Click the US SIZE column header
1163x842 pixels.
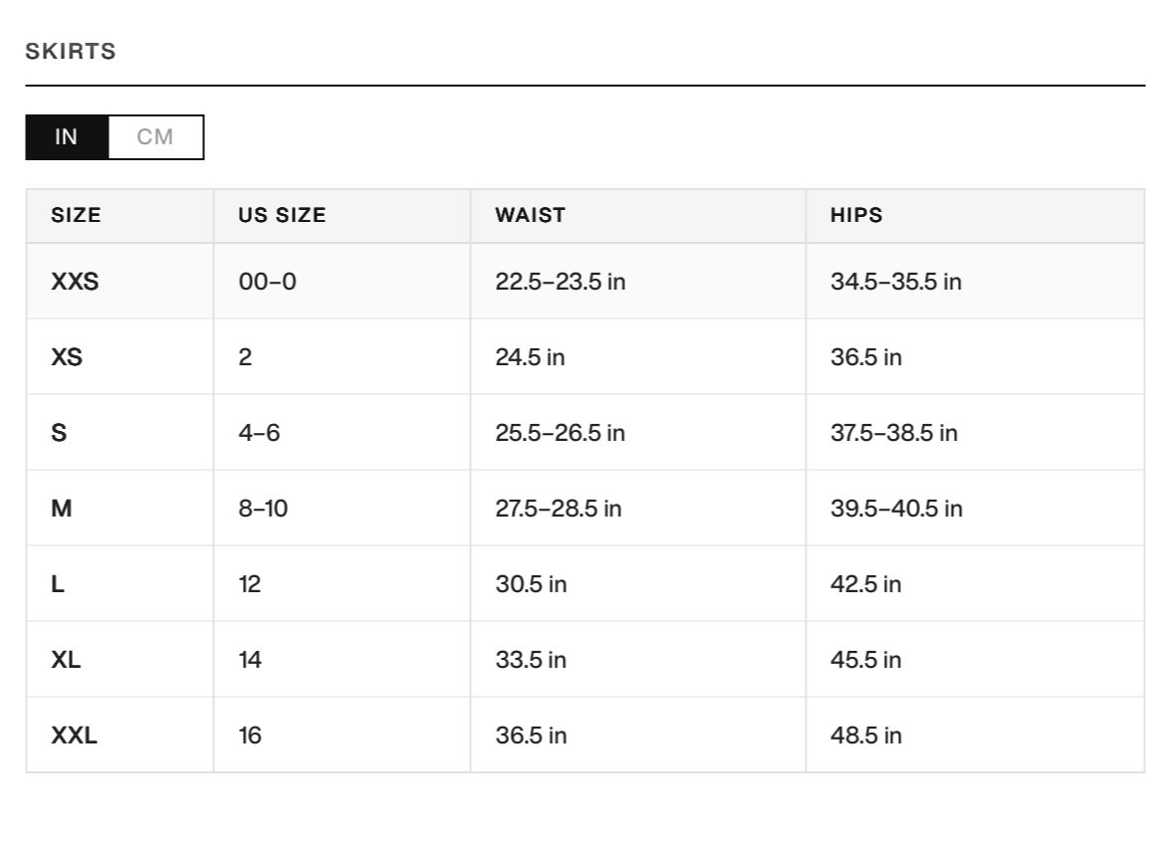[x=282, y=215]
